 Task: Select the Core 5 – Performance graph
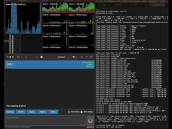click(55, 29)
